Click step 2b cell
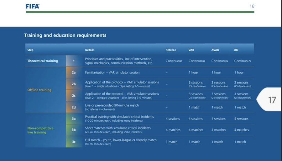Screen dimensions: 282x161 coord(74,84)
